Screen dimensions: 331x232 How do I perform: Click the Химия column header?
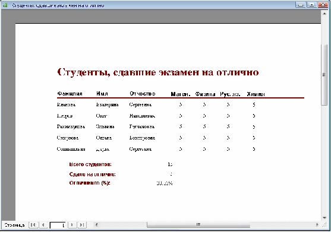pyautogui.click(x=256, y=94)
